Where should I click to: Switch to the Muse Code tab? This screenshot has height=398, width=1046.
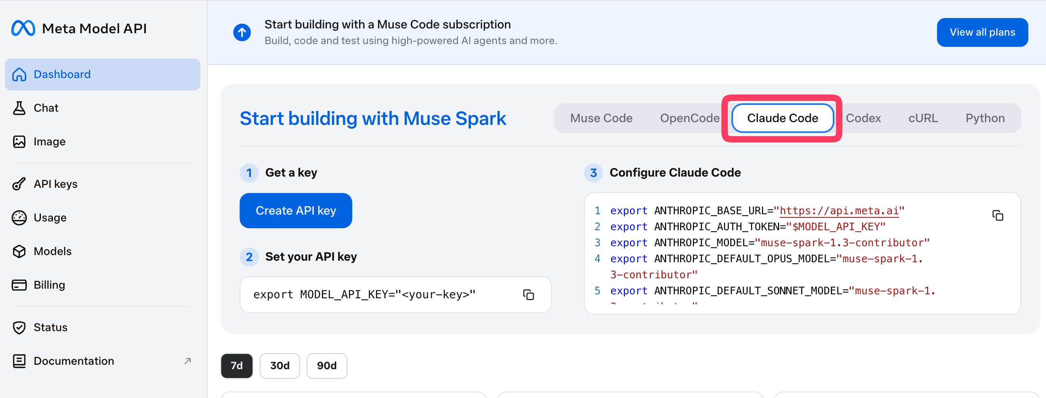[x=601, y=118]
